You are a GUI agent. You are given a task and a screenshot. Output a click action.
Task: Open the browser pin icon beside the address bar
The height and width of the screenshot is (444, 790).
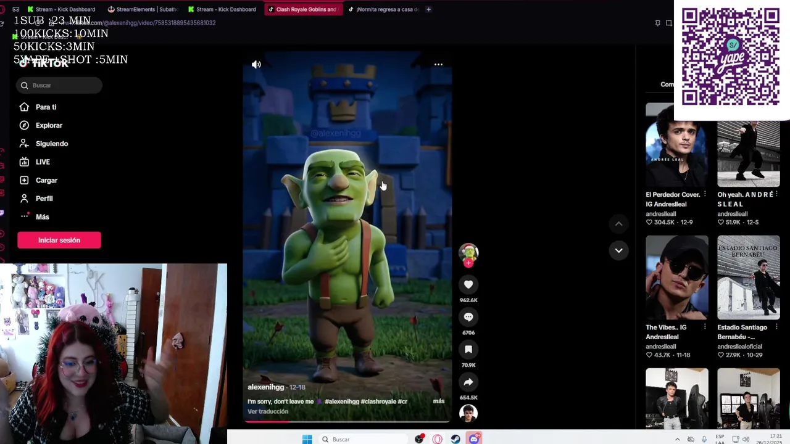pyautogui.click(x=657, y=23)
